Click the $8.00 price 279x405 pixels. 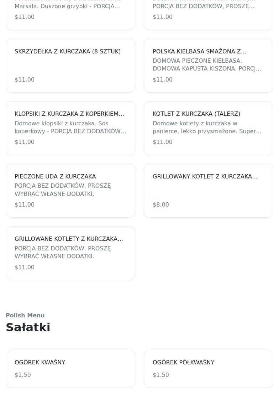click(161, 205)
